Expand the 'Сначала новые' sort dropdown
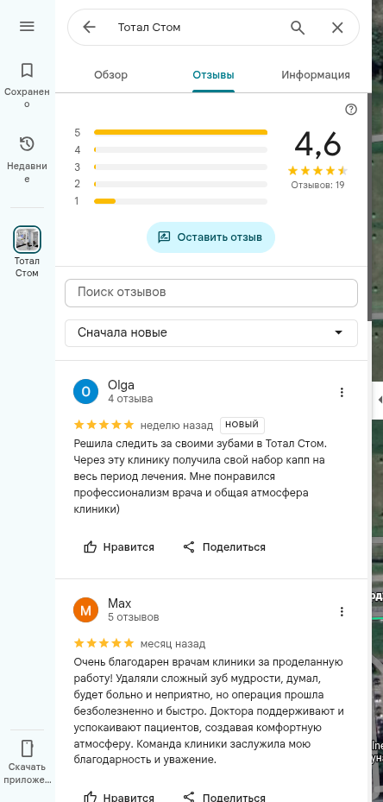This screenshot has width=383, height=802. point(211,333)
